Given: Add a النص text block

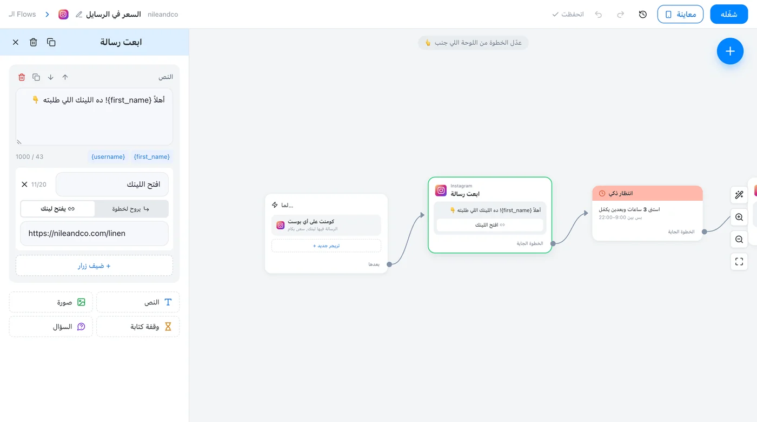Looking at the screenshot, I should click(138, 302).
